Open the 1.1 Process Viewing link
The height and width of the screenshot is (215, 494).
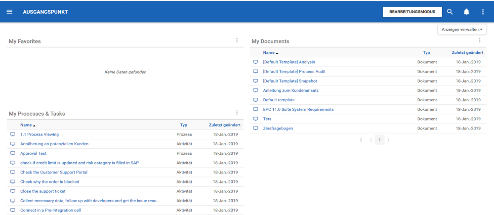click(x=40, y=134)
